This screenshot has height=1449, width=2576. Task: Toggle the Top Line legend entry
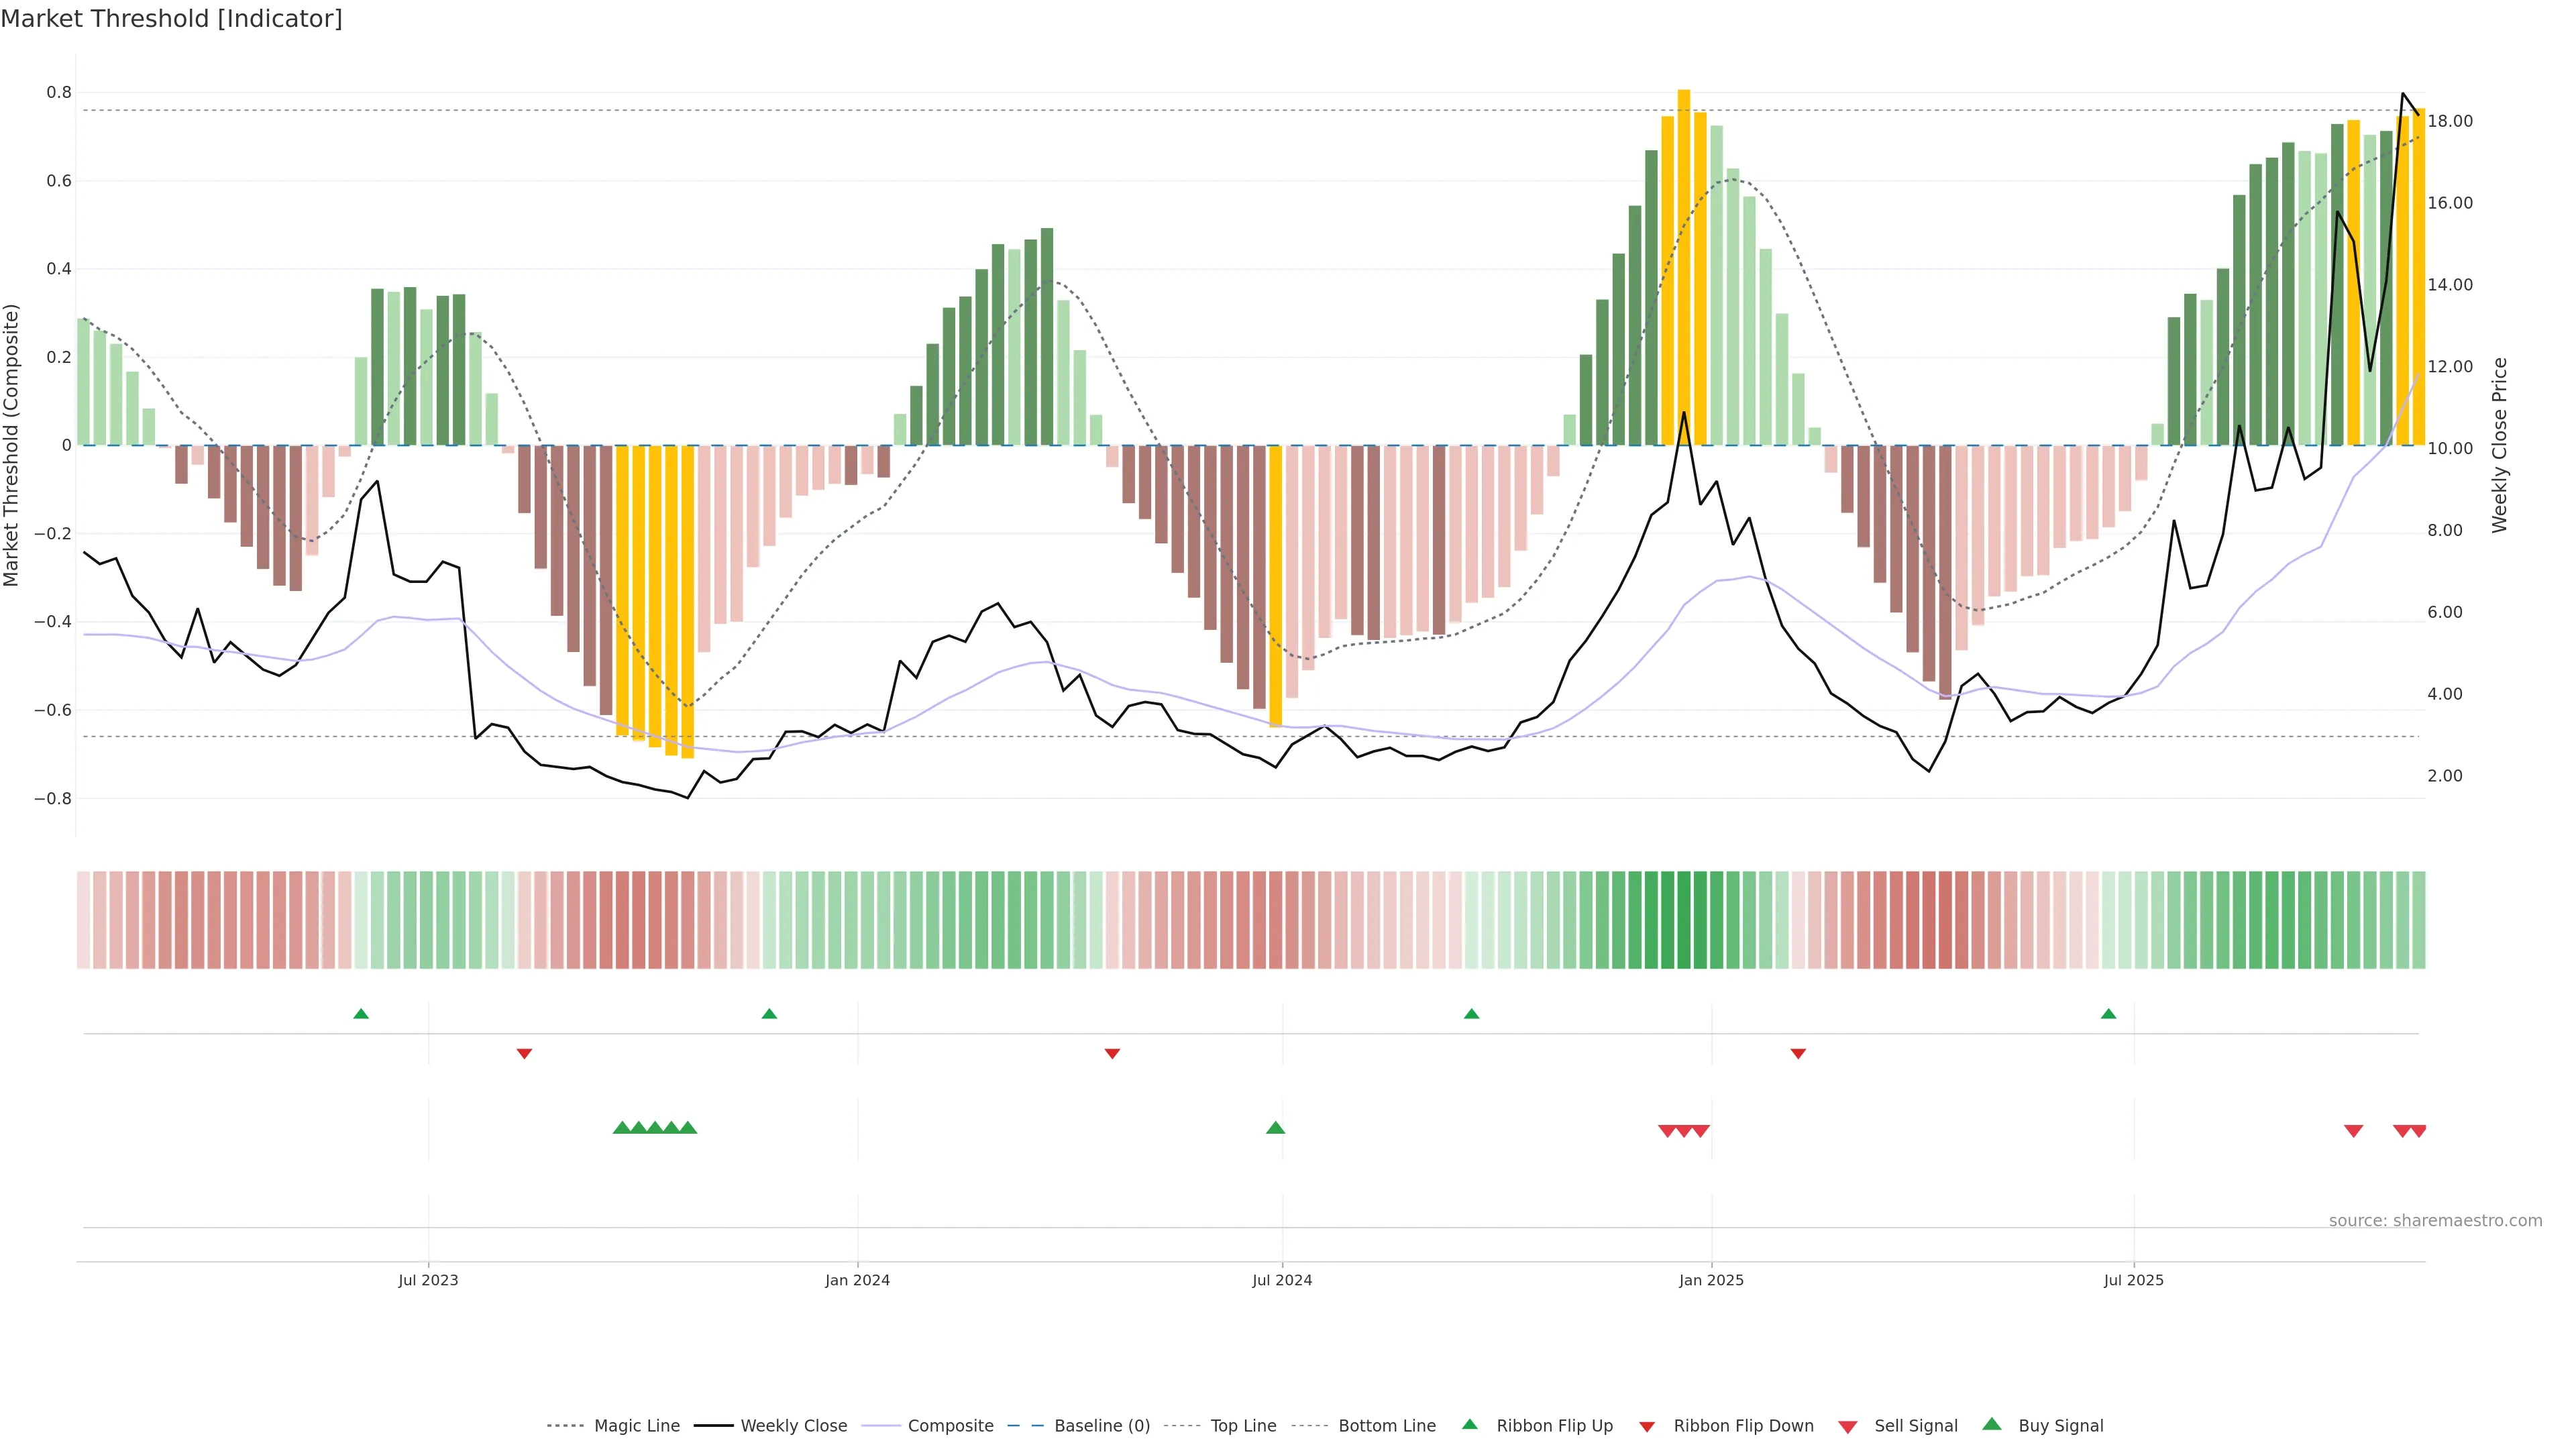point(1243,1426)
